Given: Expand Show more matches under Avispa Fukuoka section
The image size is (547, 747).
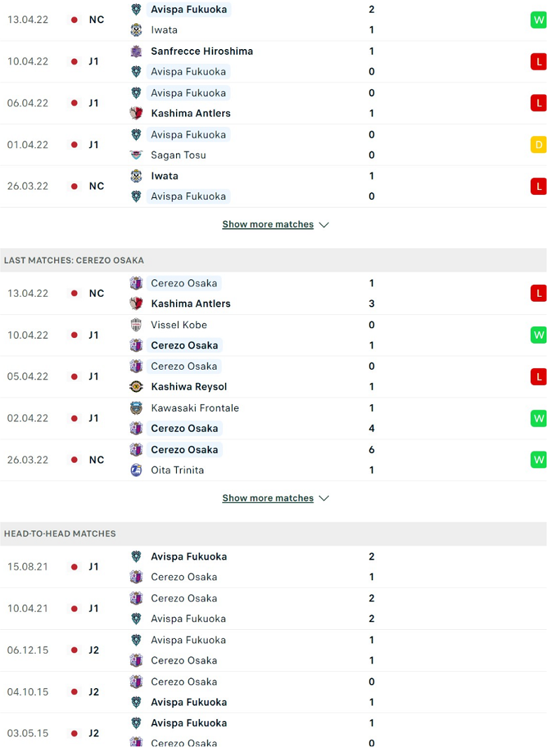Looking at the screenshot, I should (268, 224).
